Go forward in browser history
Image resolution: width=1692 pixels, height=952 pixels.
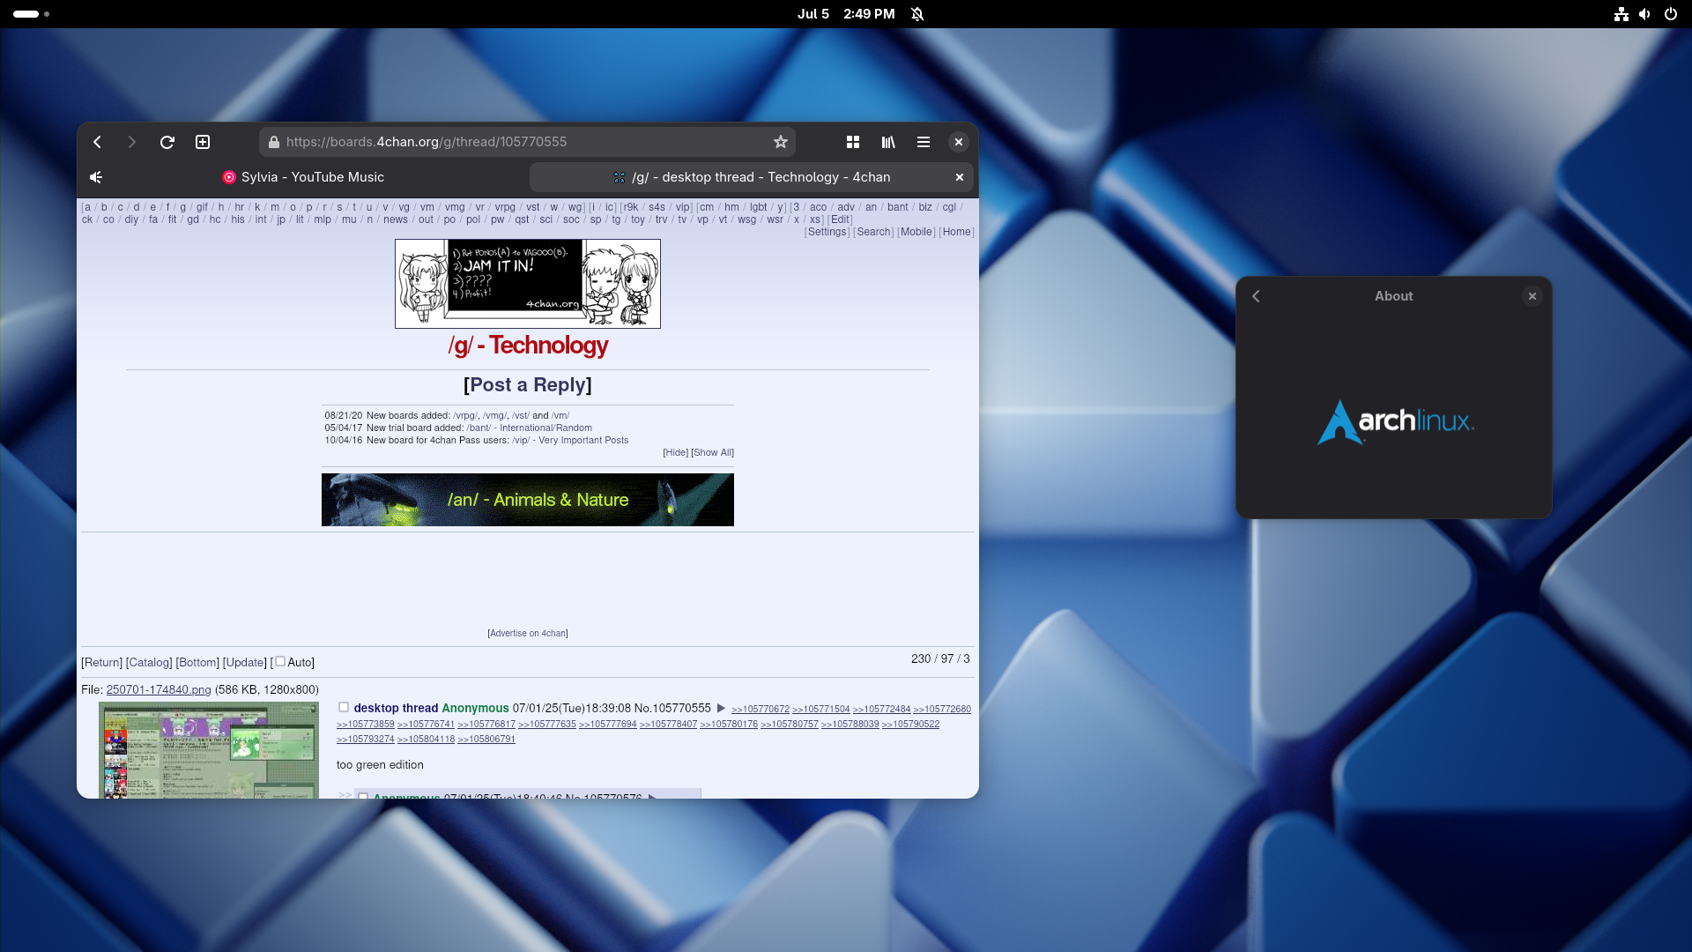coord(132,142)
